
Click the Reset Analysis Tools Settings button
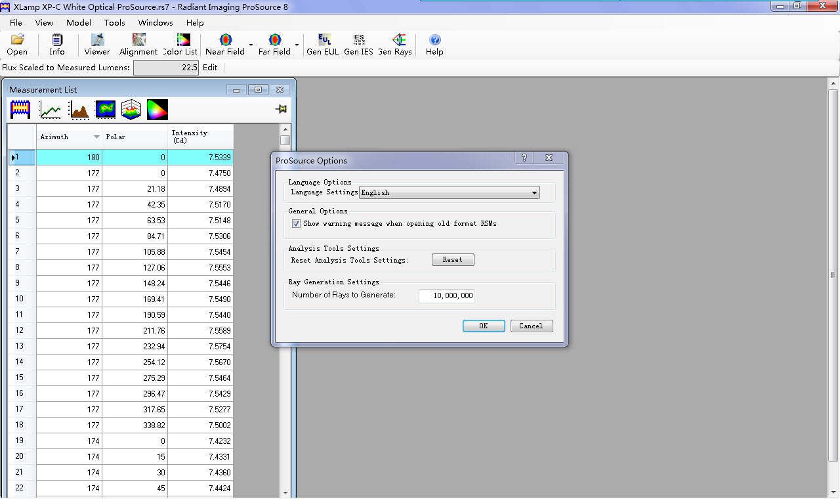click(x=453, y=260)
